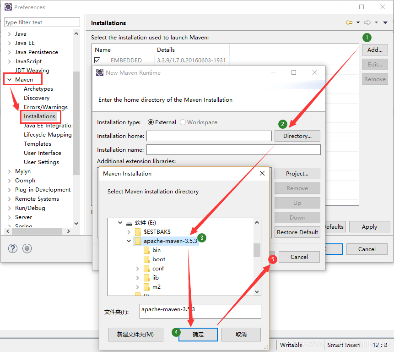Select the Workspace installation type radio
This screenshot has width=394, height=352.
[183, 122]
